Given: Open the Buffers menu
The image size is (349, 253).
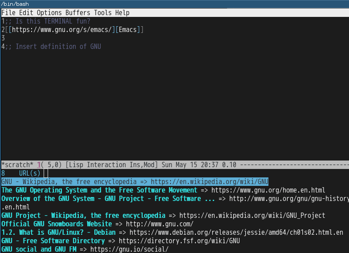Looking at the screenshot, I should [x=78, y=12].
